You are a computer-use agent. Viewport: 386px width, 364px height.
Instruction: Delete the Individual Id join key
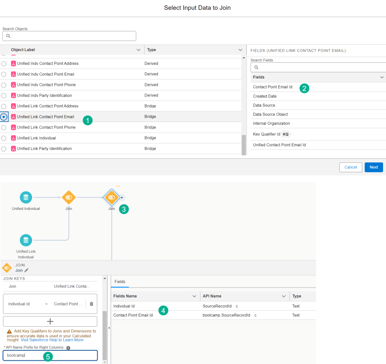[91, 304]
